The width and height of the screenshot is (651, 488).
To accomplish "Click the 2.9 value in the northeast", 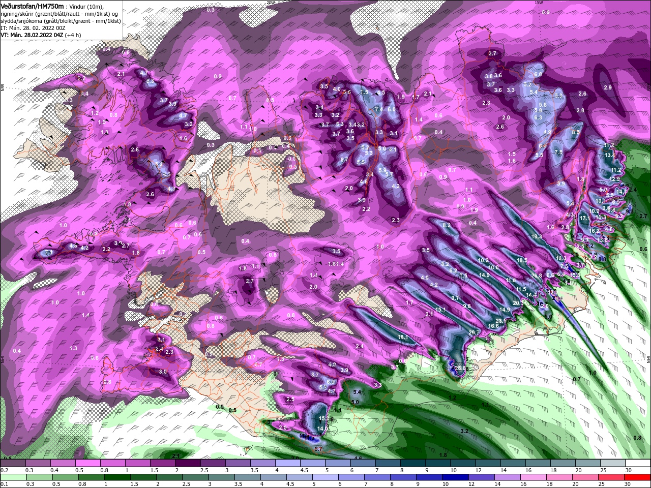I will click(608, 88).
